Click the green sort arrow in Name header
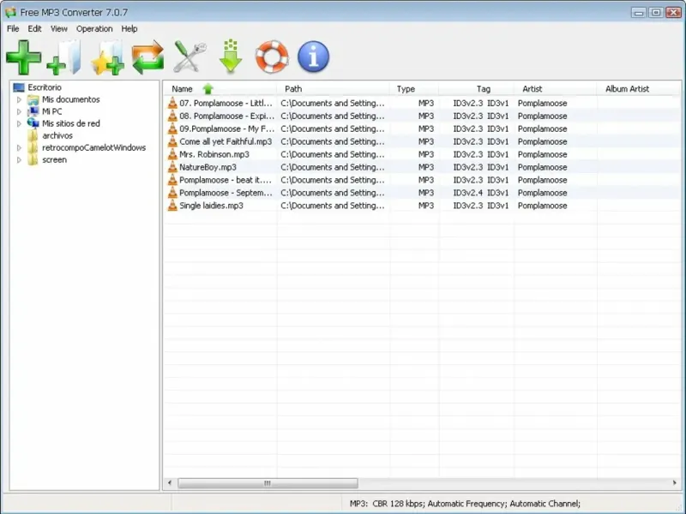 [208, 89]
